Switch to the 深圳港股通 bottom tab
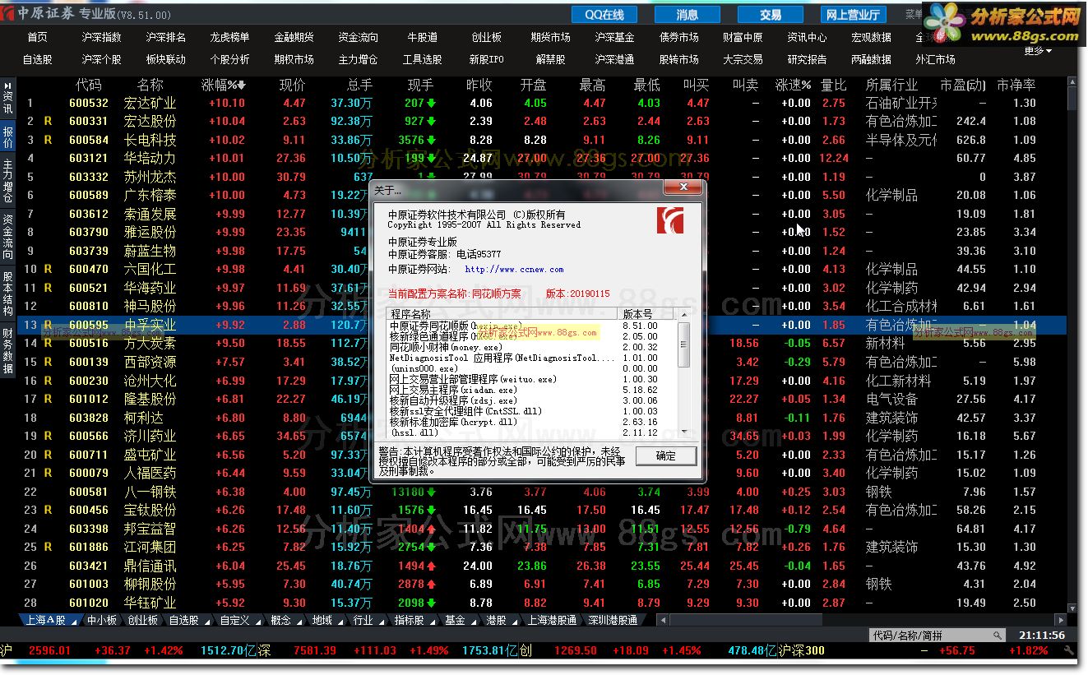This screenshot has width=1088, height=675. (613, 621)
